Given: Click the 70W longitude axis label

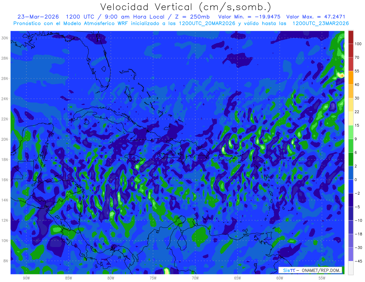Looking at the screenshot, I should [195, 278].
